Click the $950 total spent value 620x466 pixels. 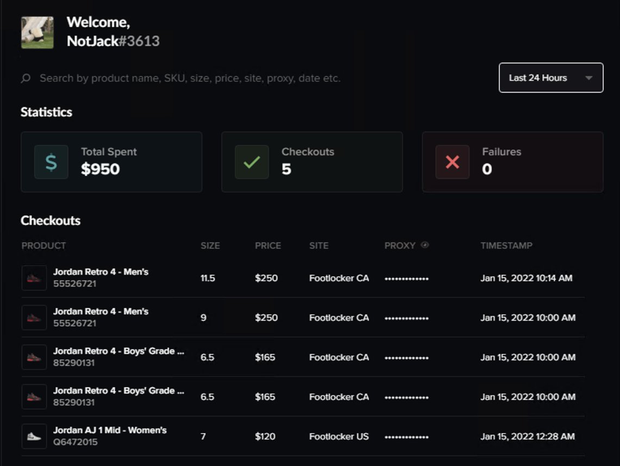pos(100,169)
